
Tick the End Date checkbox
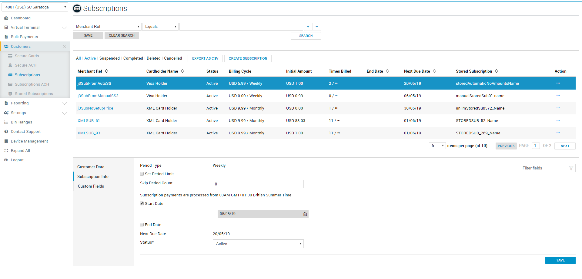(142, 225)
